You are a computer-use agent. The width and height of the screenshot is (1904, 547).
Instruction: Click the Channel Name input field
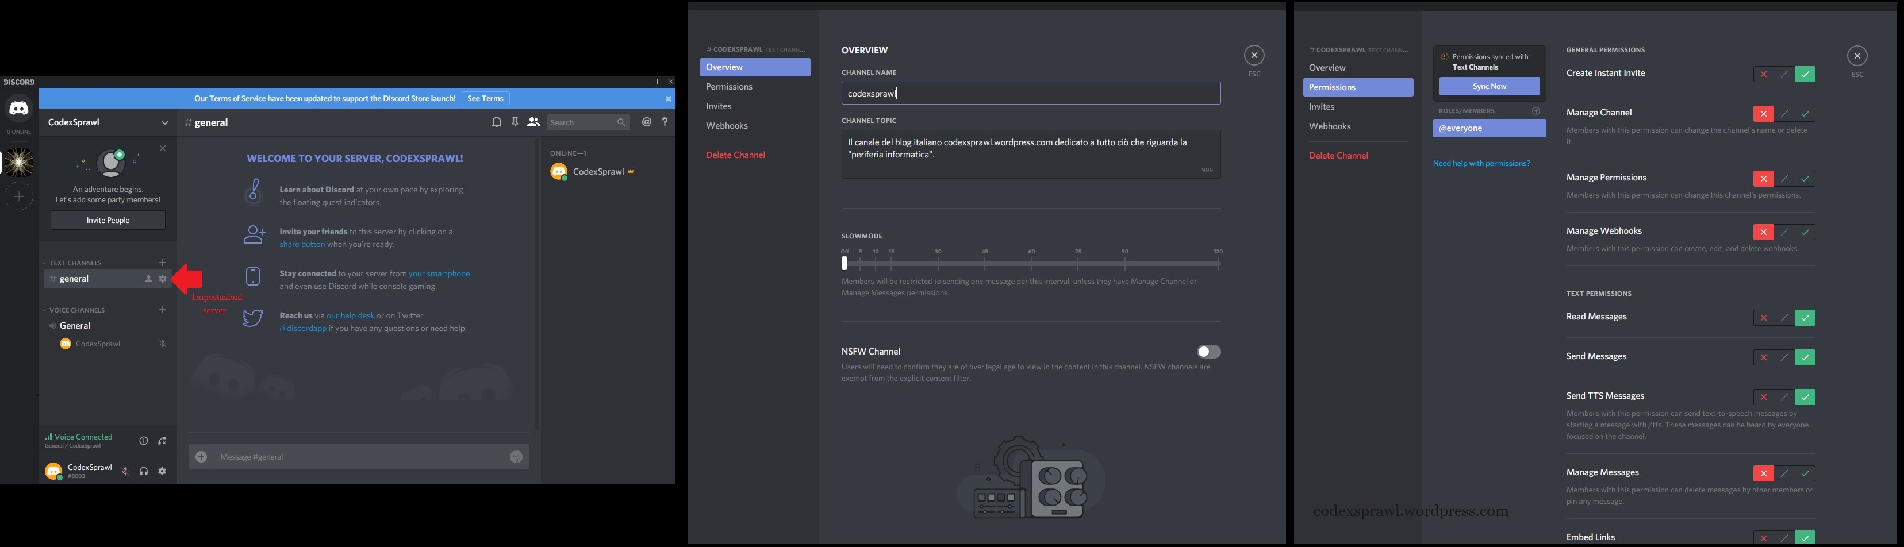pyautogui.click(x=1030, y=93)
